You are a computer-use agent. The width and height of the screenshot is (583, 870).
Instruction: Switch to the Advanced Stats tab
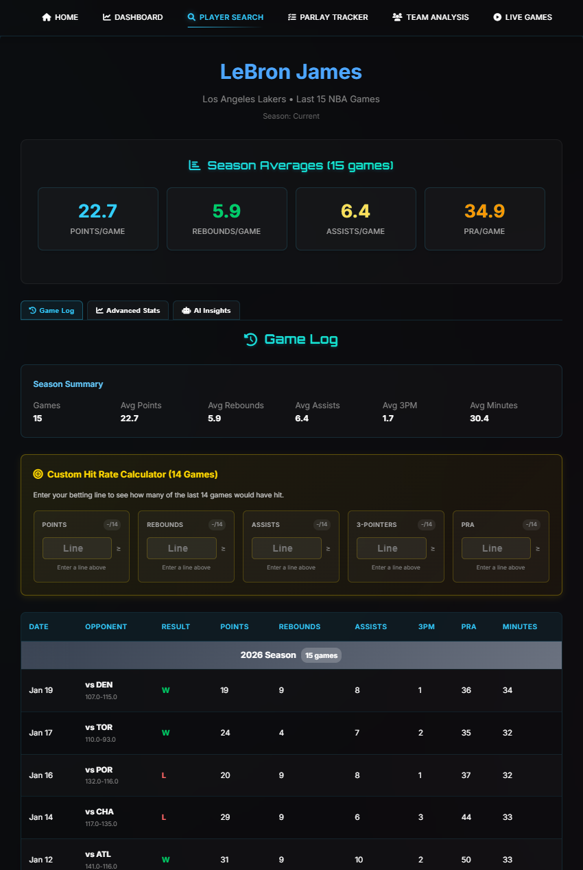[128, 310]
